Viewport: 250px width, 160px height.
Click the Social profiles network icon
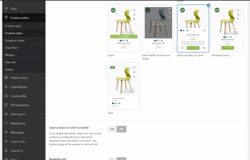tap(6, 96)
